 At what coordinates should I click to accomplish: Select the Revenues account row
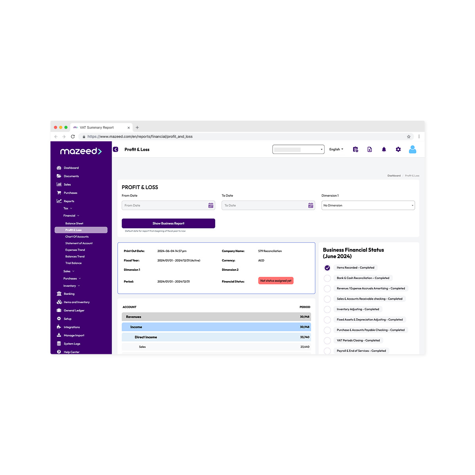tap(217, 317)
